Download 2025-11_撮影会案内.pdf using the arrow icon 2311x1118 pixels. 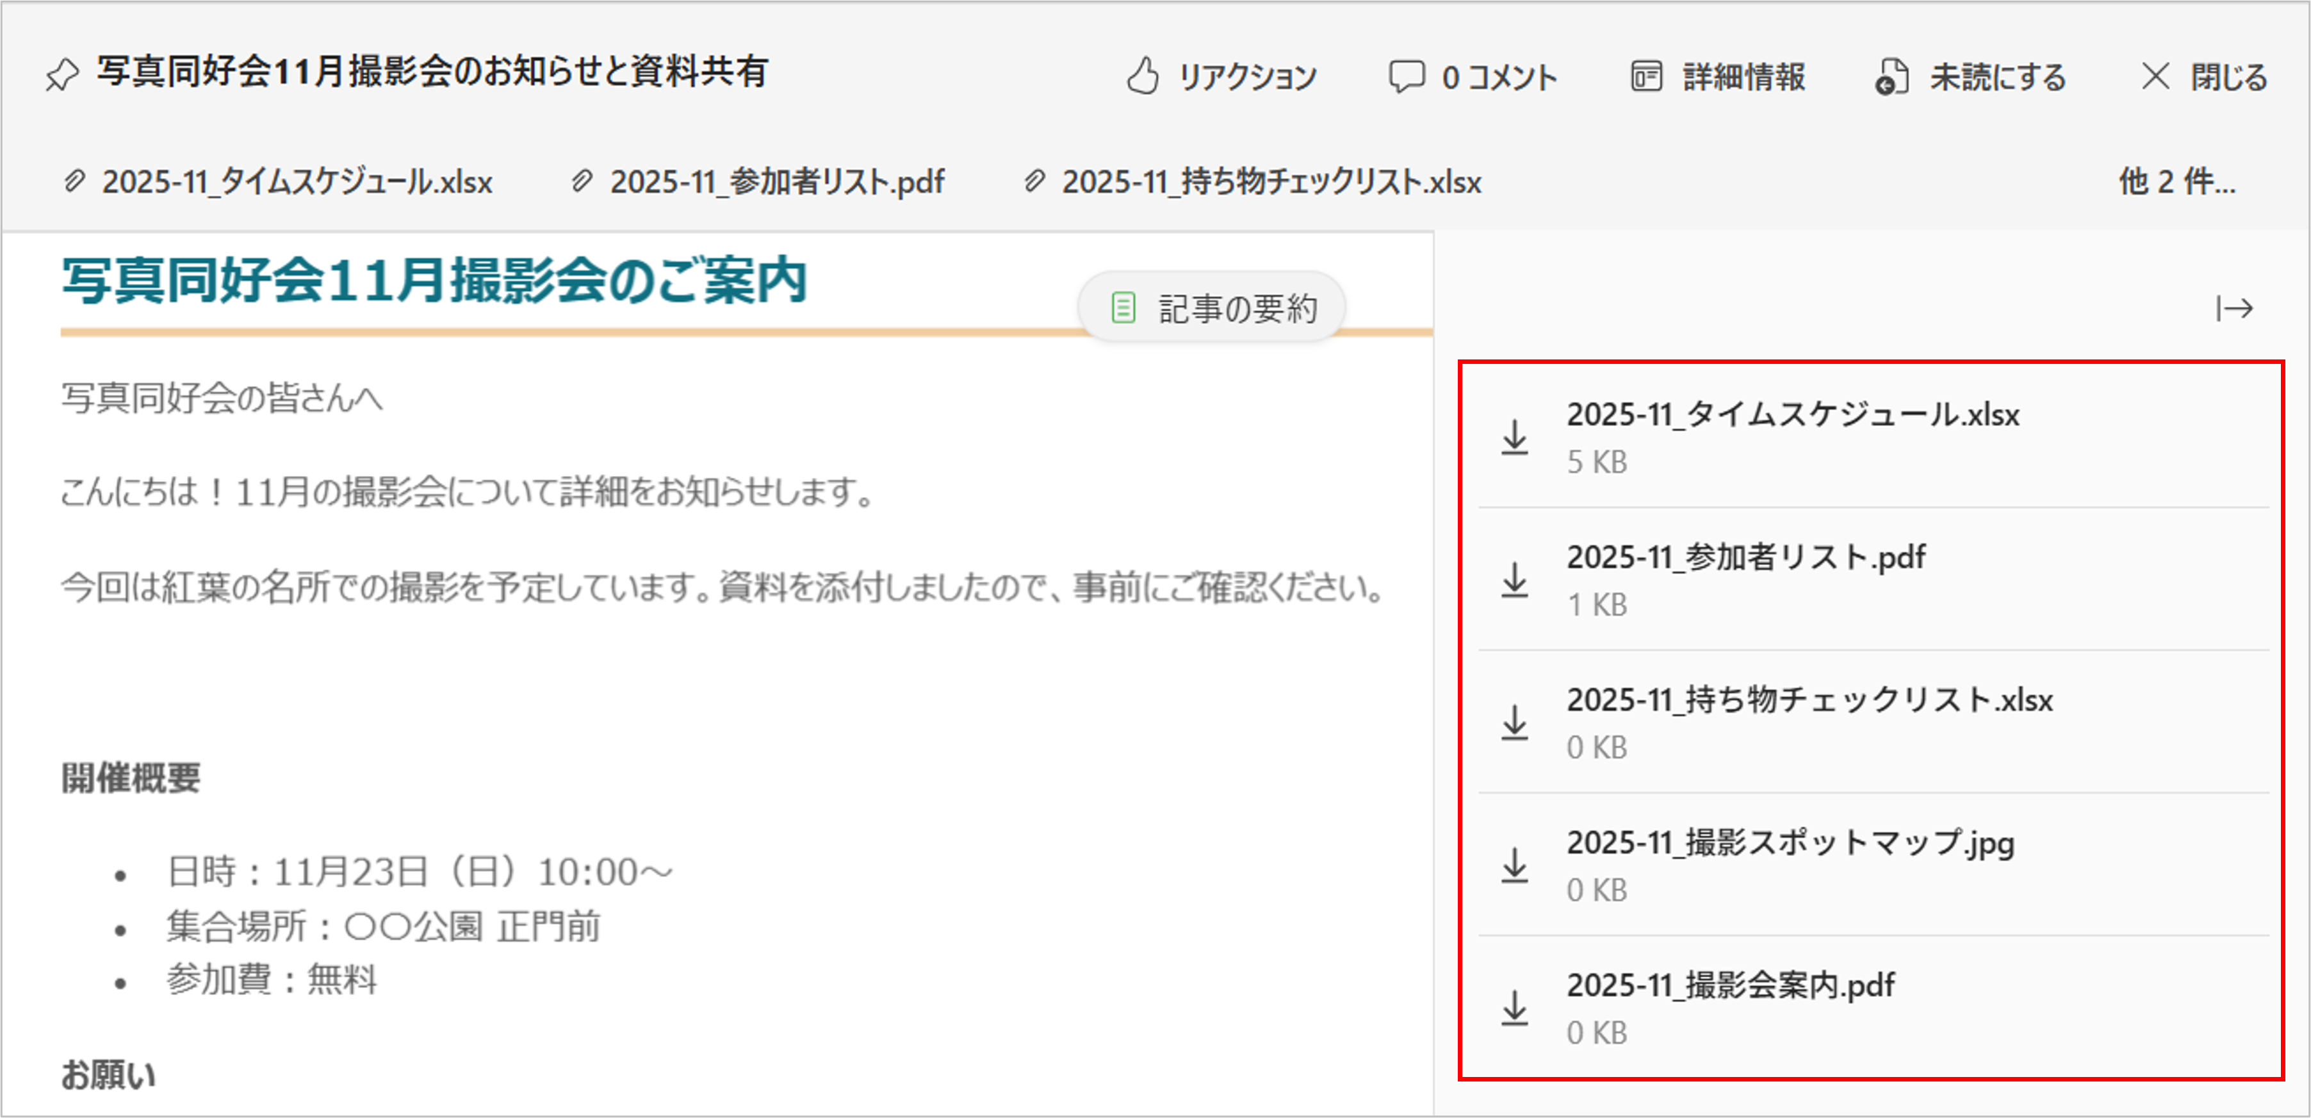[1515, 1008]
